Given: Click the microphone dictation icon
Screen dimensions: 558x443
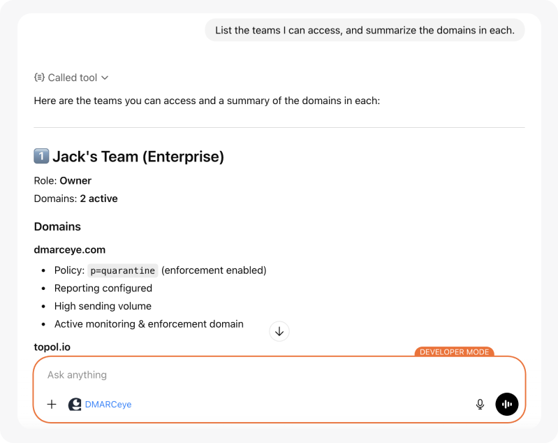Looking at the screenshot, I should (480, 404).
